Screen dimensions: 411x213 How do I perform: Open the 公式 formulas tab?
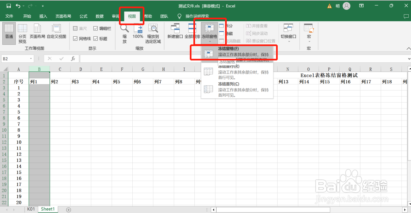83,16
